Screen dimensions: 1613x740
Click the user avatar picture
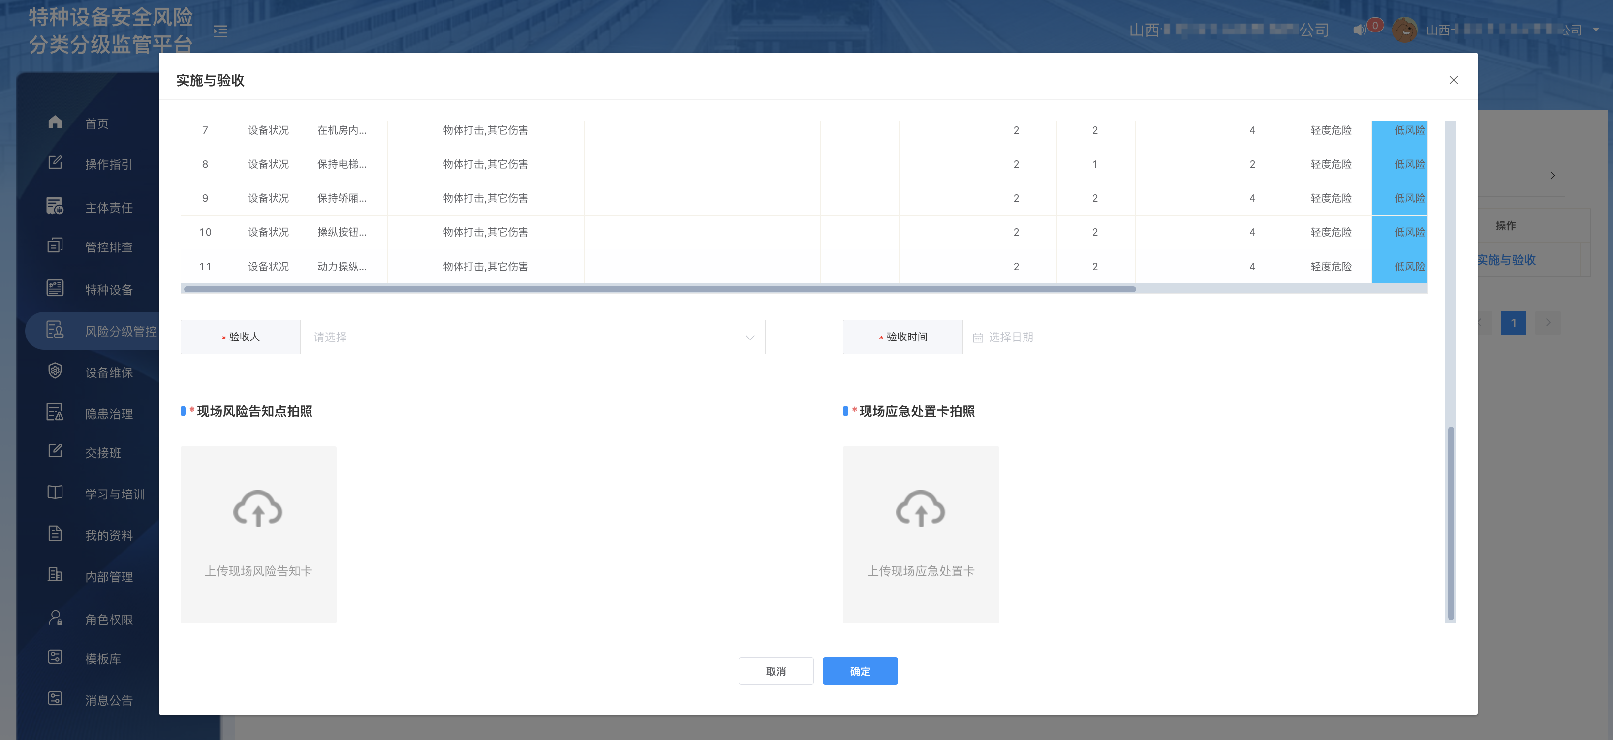click(x=1404, y=30)
